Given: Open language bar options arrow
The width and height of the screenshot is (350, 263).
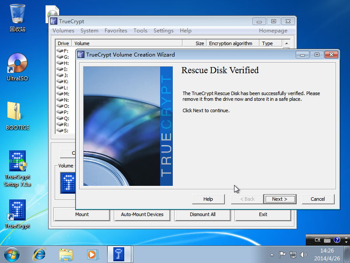Looking at the screenshot, I should (346, 242).
